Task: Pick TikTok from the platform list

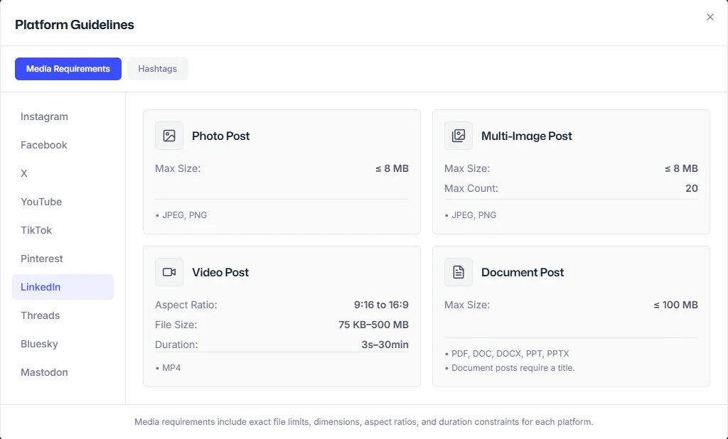Action: tap(63, 230)
